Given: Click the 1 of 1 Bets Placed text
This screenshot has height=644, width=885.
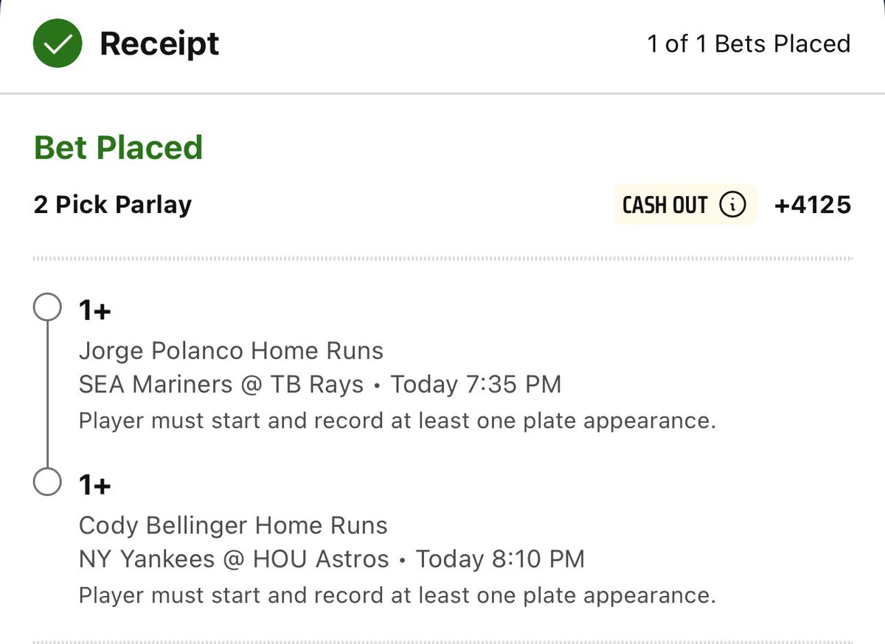Looking at the screenshot, I should pos(749,43).
